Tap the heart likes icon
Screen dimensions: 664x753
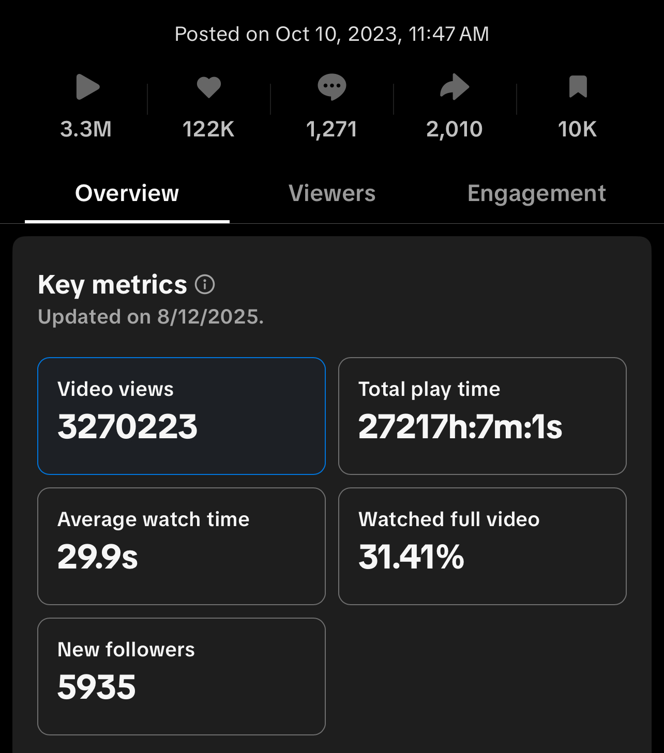209,87
